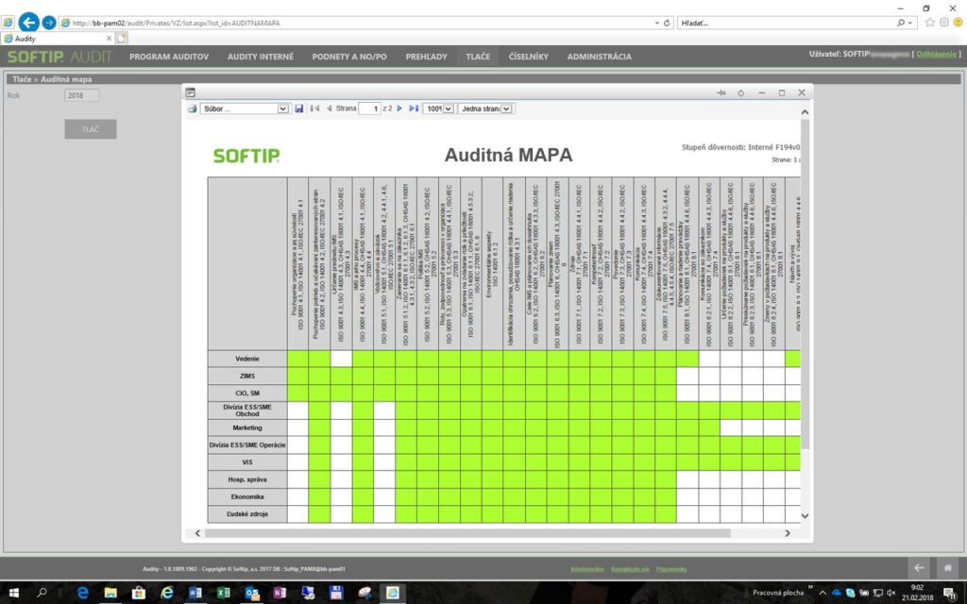Open the TLAČE menu
Screen dimensions: 967x604
478,55
